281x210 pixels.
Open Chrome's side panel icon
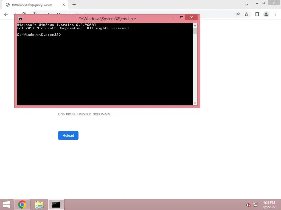[257, 14]
